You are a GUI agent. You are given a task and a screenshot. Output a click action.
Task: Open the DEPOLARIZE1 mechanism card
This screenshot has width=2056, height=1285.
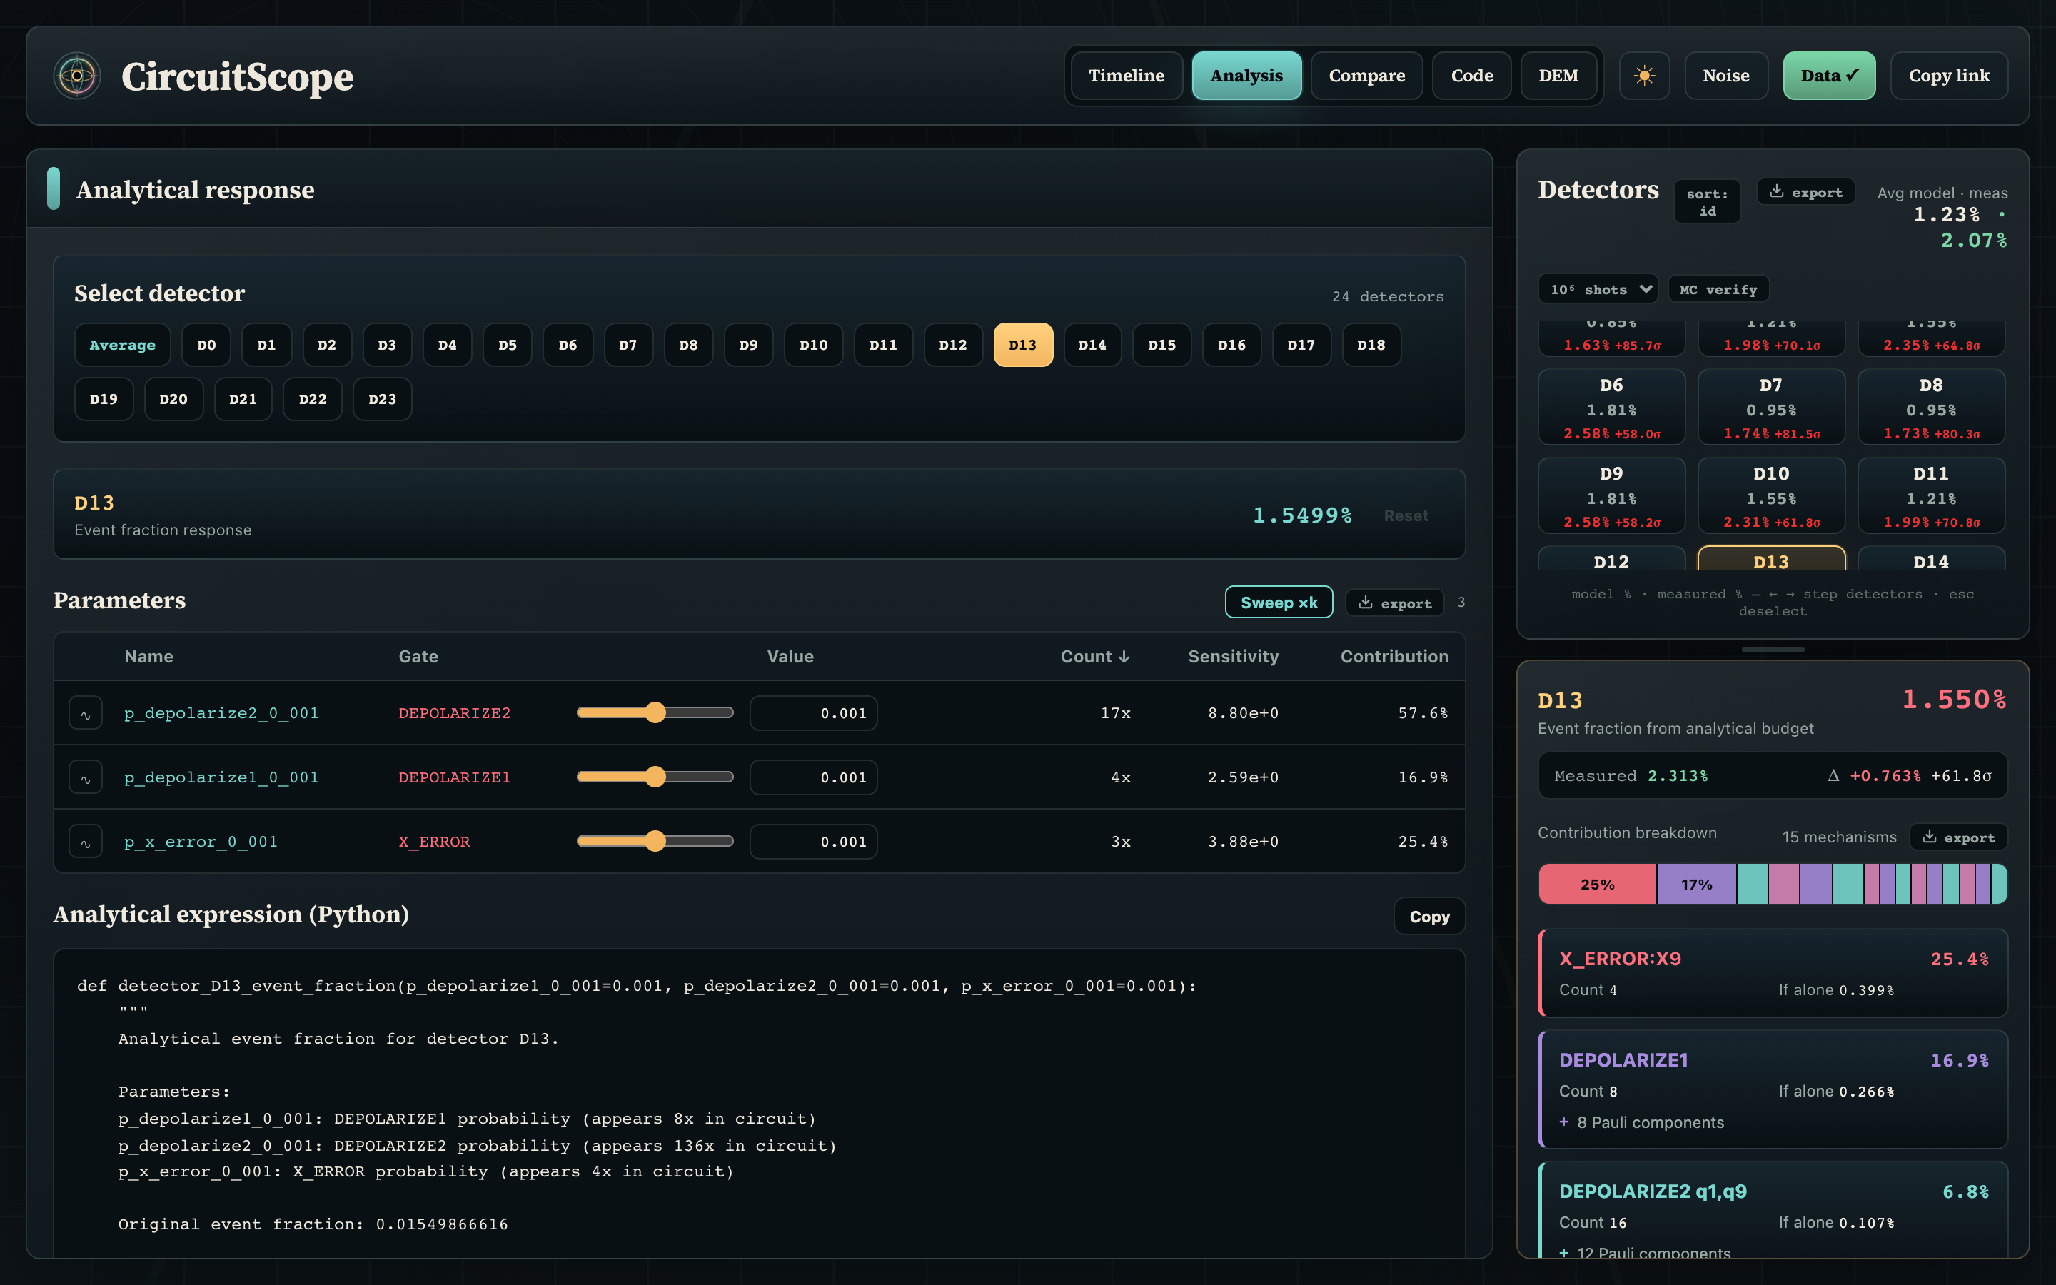(x=1773, y=1089)
